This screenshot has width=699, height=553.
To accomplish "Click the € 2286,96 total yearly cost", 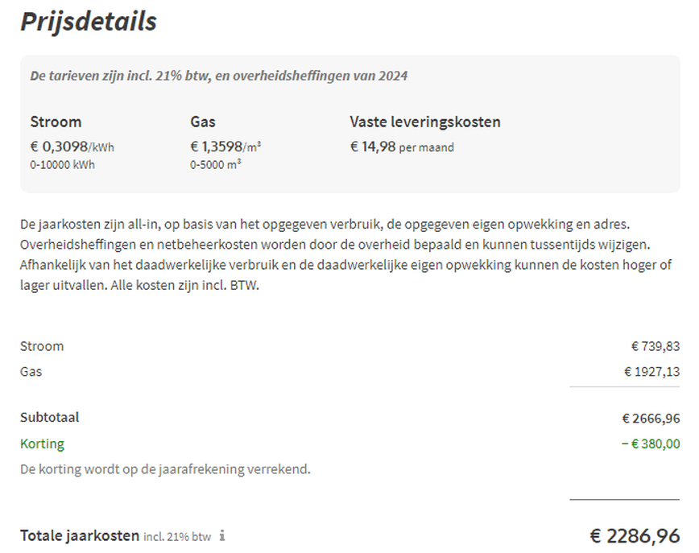I will click(x=635, y=535).
